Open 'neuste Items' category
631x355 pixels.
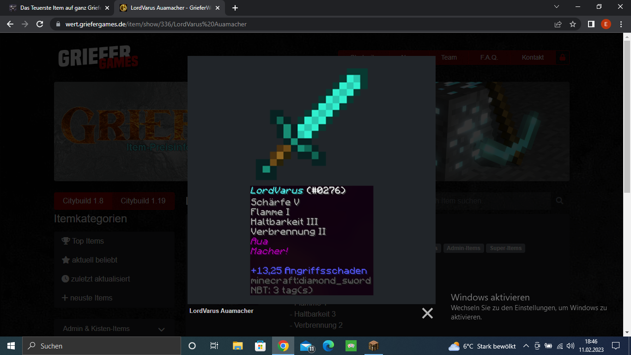tap(87, 298)
